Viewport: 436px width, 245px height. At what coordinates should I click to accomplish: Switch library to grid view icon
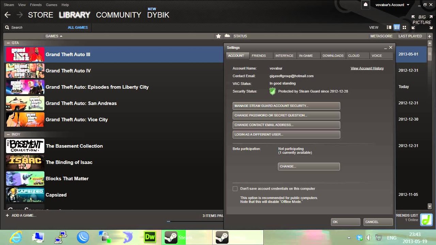pos(404,27)
